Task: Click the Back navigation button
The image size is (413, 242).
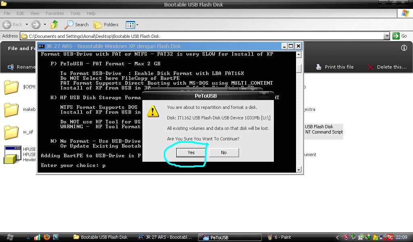Action: [x=13, y=25]
